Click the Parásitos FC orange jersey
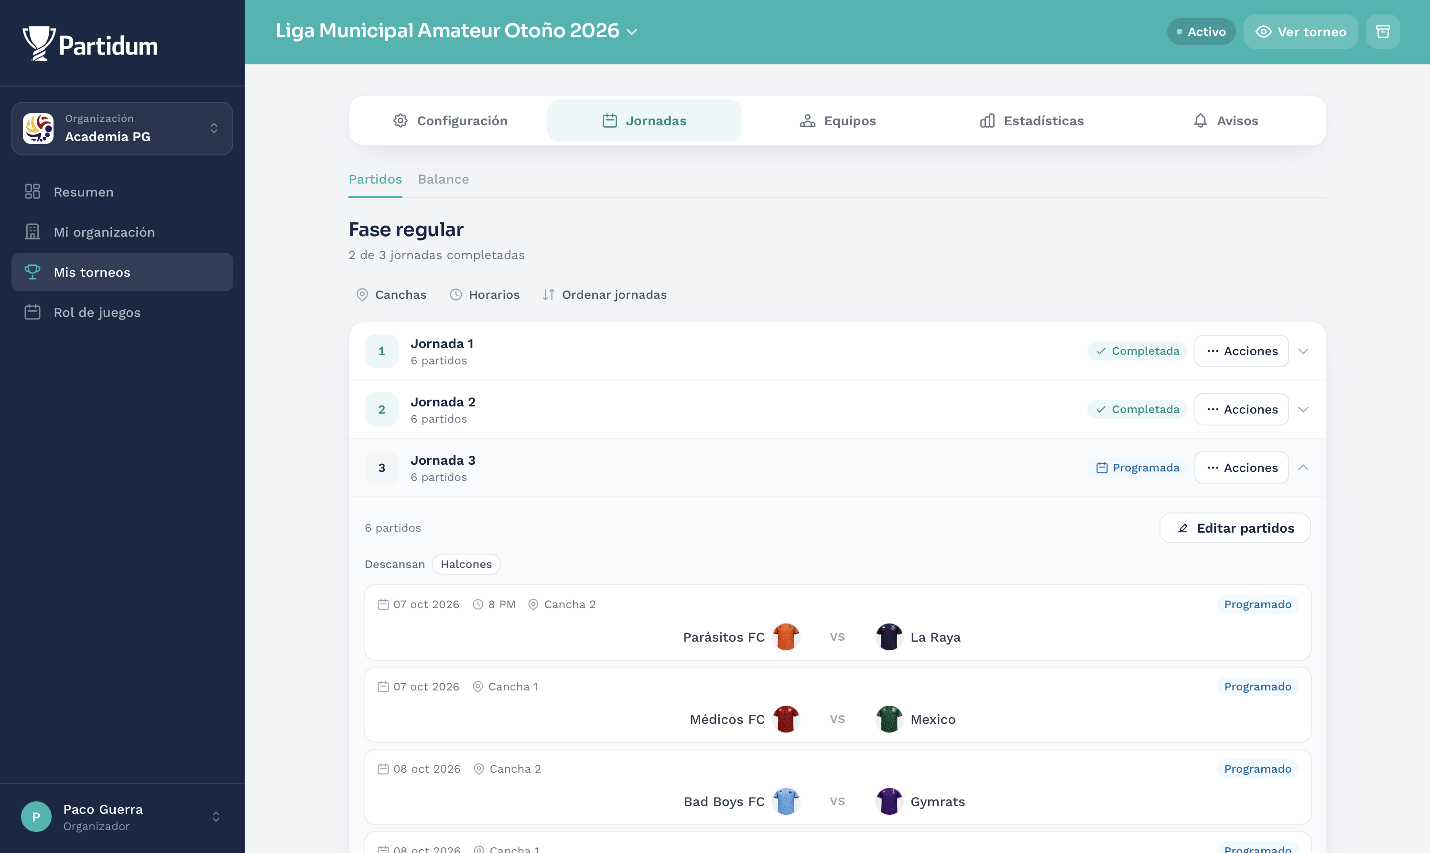 (786, 637)
